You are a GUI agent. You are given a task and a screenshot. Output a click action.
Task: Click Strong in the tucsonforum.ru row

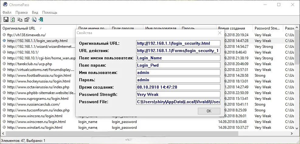point(260,110)
